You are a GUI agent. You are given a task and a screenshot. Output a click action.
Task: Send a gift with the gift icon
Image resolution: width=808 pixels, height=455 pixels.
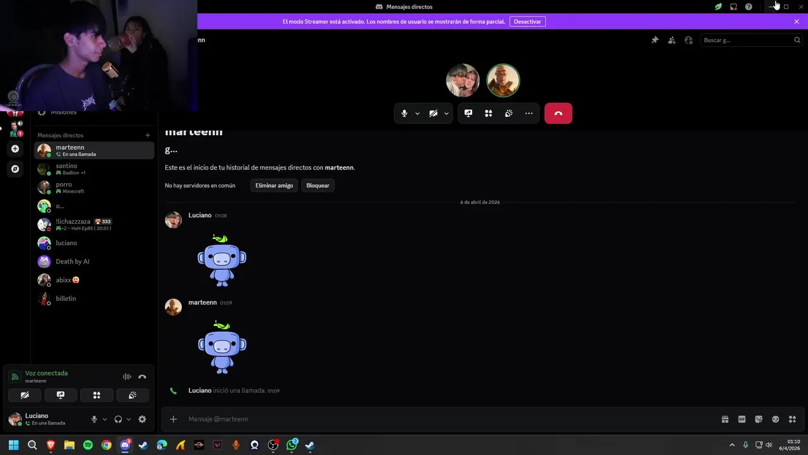coord(725,419)
